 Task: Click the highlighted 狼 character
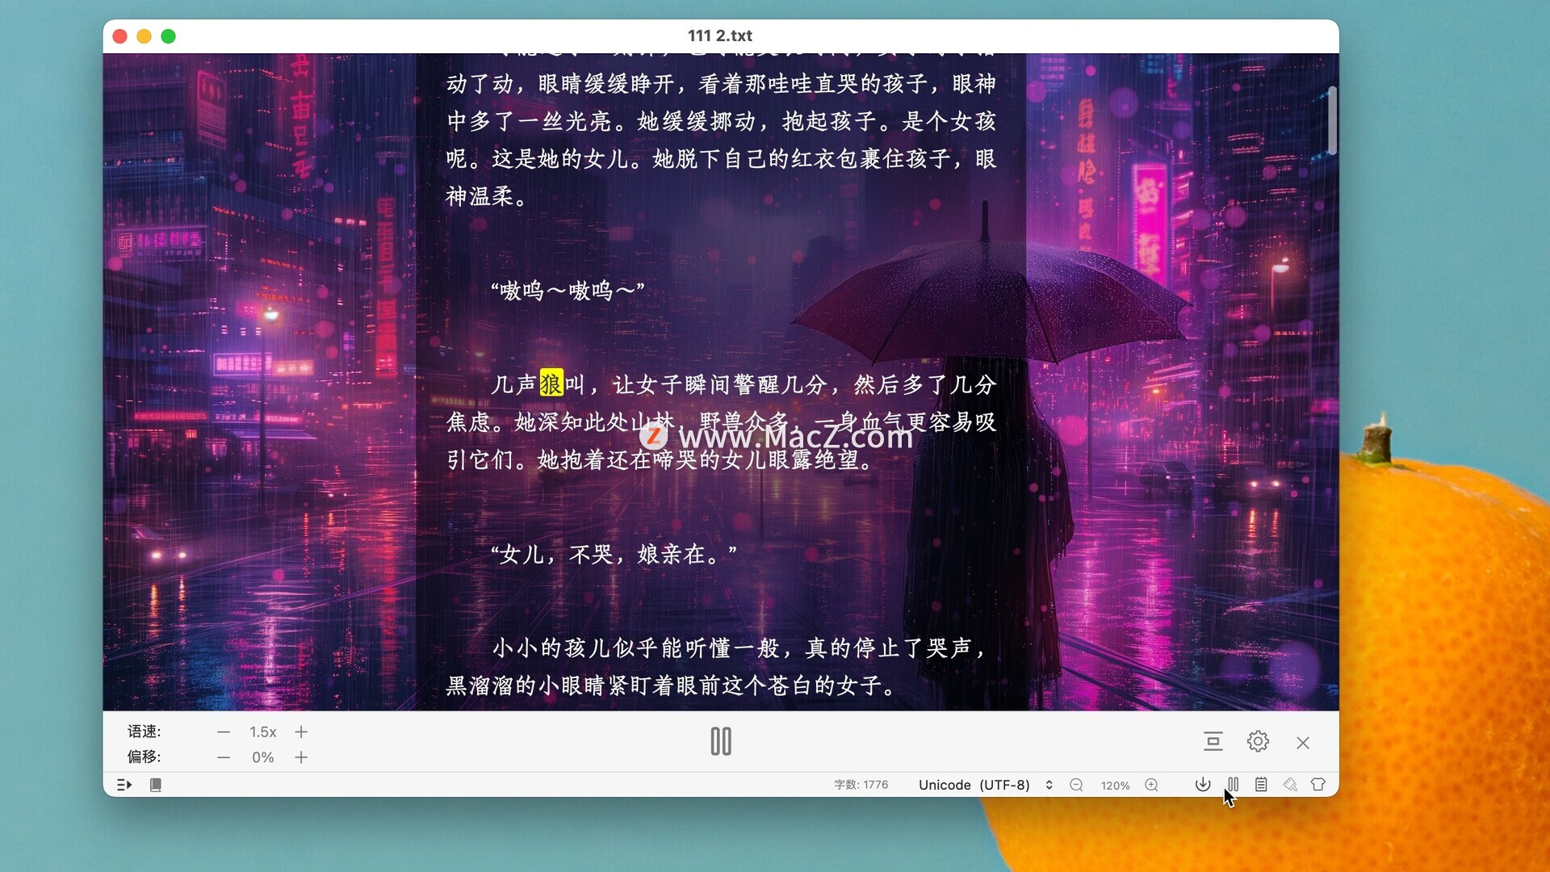[x=551, y=384]
